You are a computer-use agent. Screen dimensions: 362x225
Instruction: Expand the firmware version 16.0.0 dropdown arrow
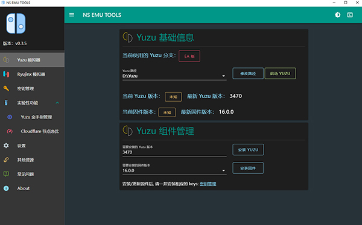[x=223, y=170]
